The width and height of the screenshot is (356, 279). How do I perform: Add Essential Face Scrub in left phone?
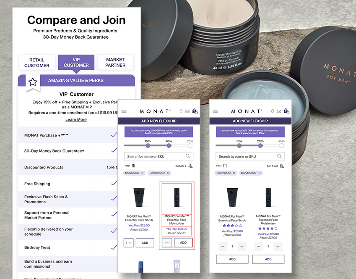(145, 243)
